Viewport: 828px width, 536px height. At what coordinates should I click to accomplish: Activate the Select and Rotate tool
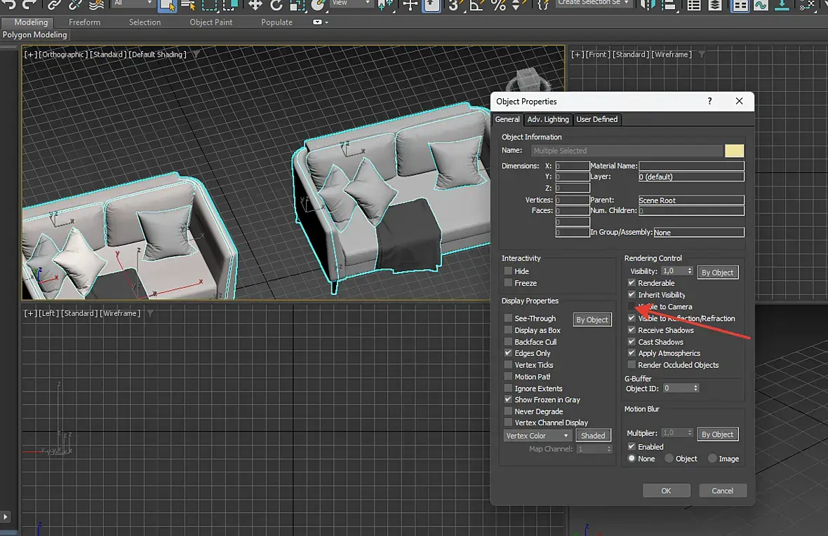276,5
